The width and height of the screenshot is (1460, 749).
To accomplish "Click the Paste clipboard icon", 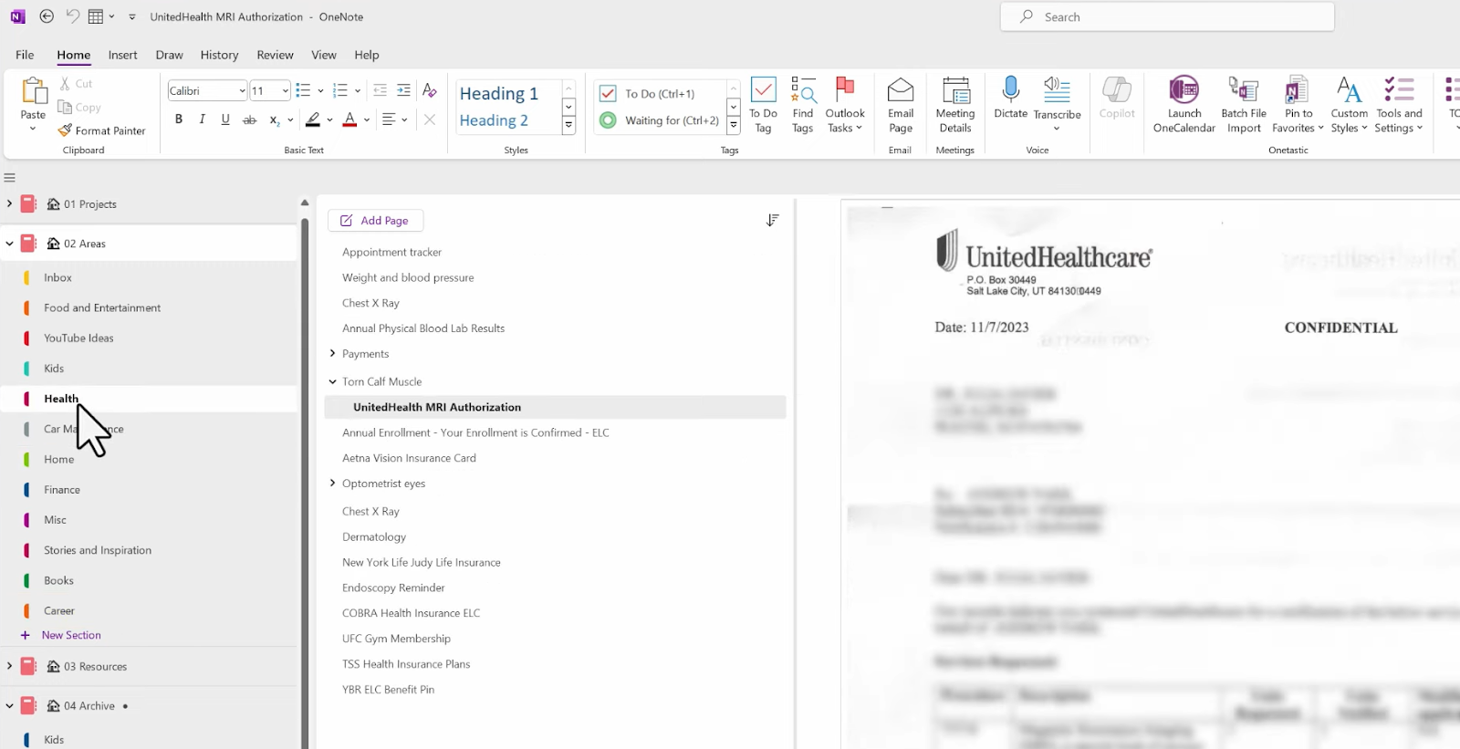I will [x=34, y=91].
